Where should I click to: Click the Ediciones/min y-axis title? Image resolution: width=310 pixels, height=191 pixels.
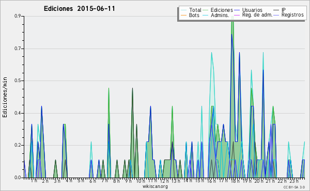5,97
